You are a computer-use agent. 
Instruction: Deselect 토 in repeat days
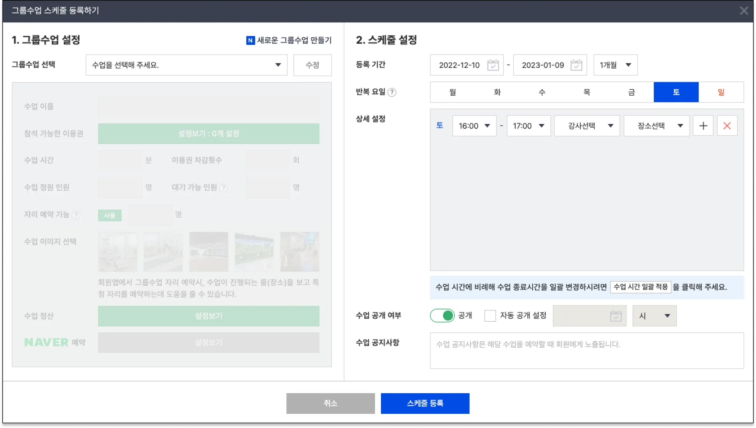[676, 92]
